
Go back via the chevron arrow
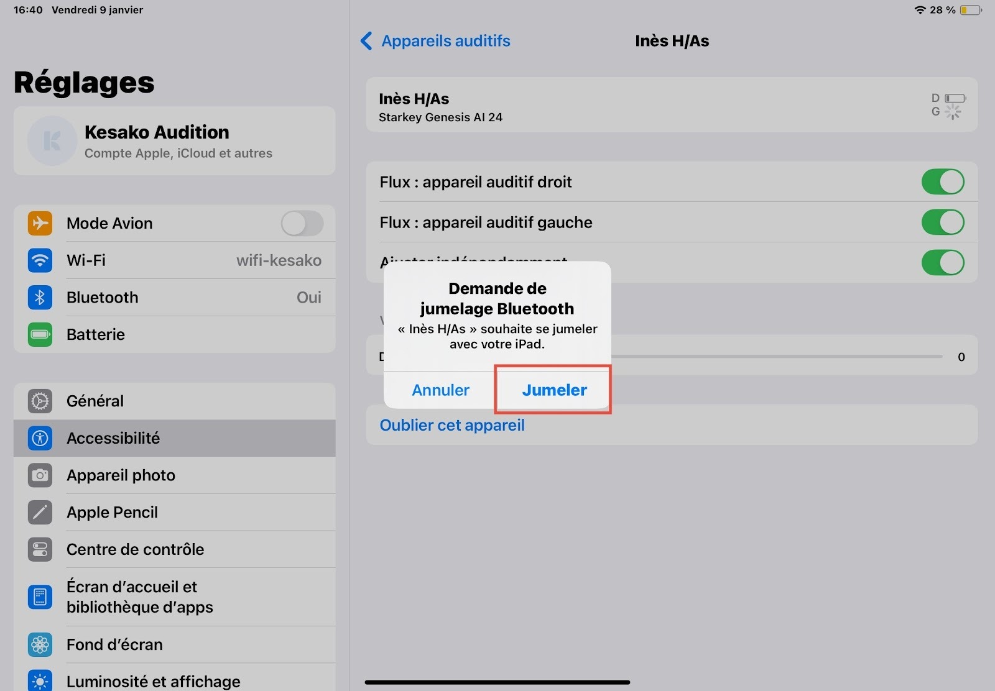366,41
